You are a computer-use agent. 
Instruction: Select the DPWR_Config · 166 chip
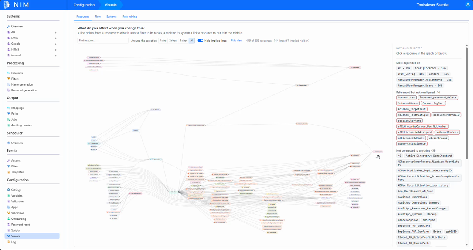point(411,74)
